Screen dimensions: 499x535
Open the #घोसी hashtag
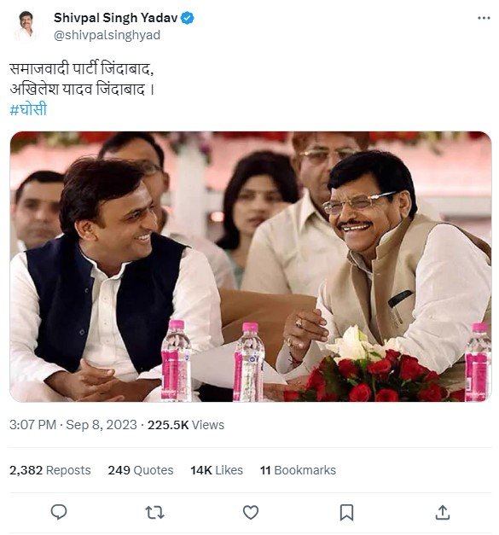point(28,109)
